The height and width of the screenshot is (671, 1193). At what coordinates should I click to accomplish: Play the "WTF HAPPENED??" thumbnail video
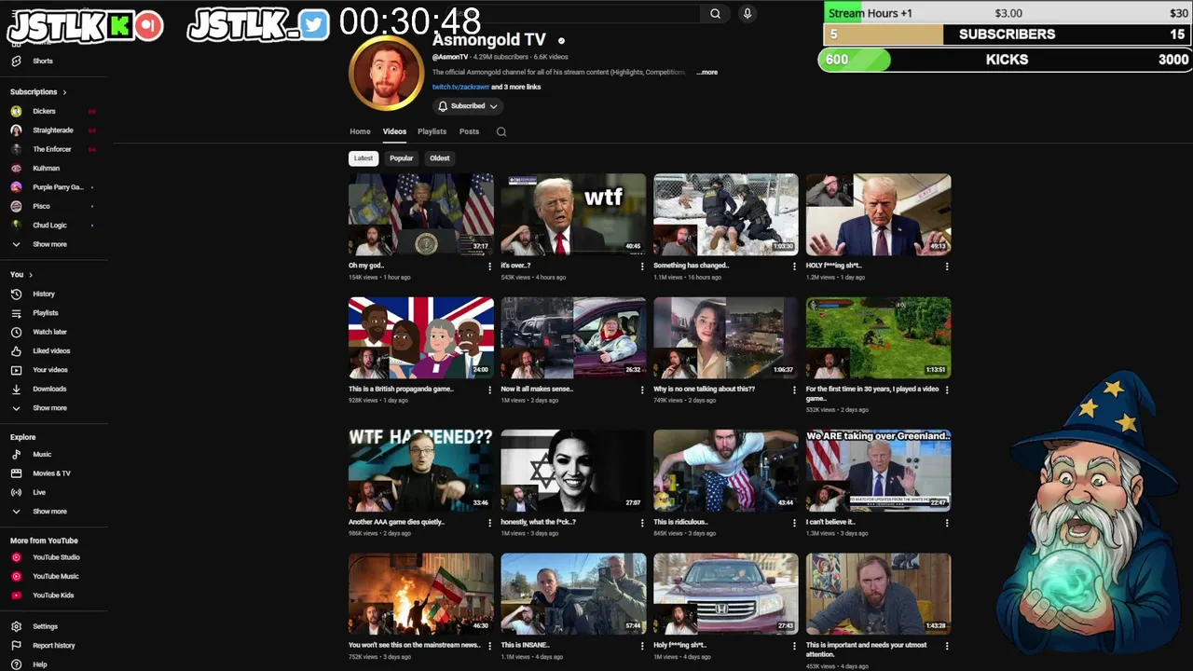421,470
